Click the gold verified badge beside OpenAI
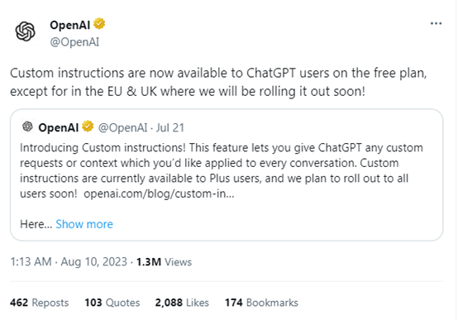 pos(99,24)
